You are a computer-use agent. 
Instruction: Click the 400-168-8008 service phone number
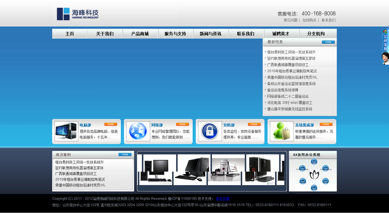[319, 14]
